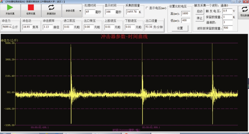This screenshot has height=134, width=249.
Task: Click the y-axis label 5699.00
Action: point(10,43)
